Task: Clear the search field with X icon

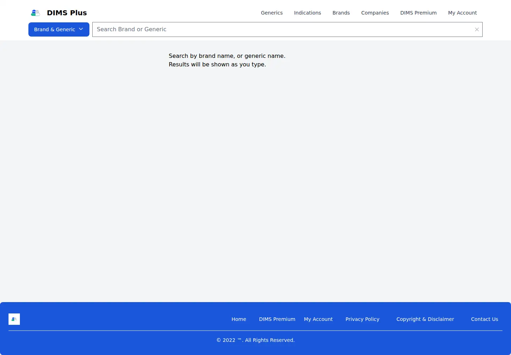Action: (477, 29)
